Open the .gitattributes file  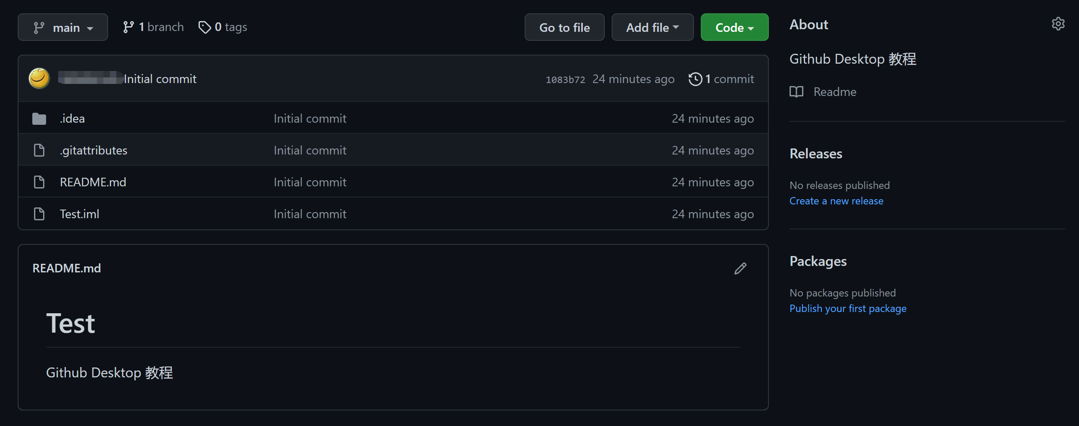tap(93, 151)
